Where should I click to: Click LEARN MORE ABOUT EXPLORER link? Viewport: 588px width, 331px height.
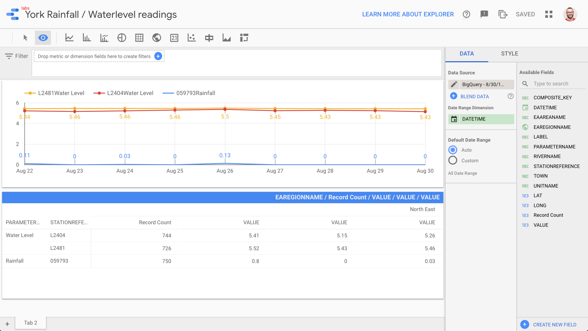point(408,14)
